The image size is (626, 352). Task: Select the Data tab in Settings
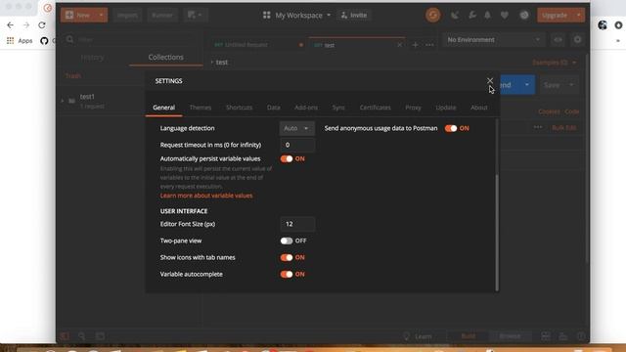[274, 108]
